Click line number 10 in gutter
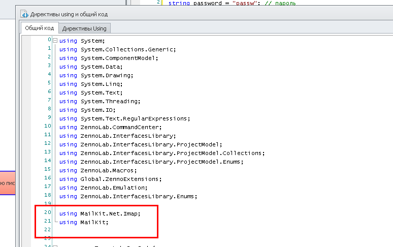Screen dimensions: 393x247 tap(48, 126)
